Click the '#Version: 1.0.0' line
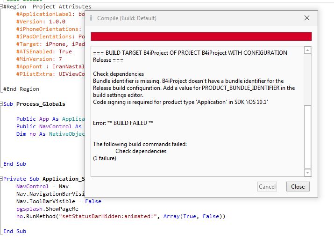 click(x=41, y=22)
